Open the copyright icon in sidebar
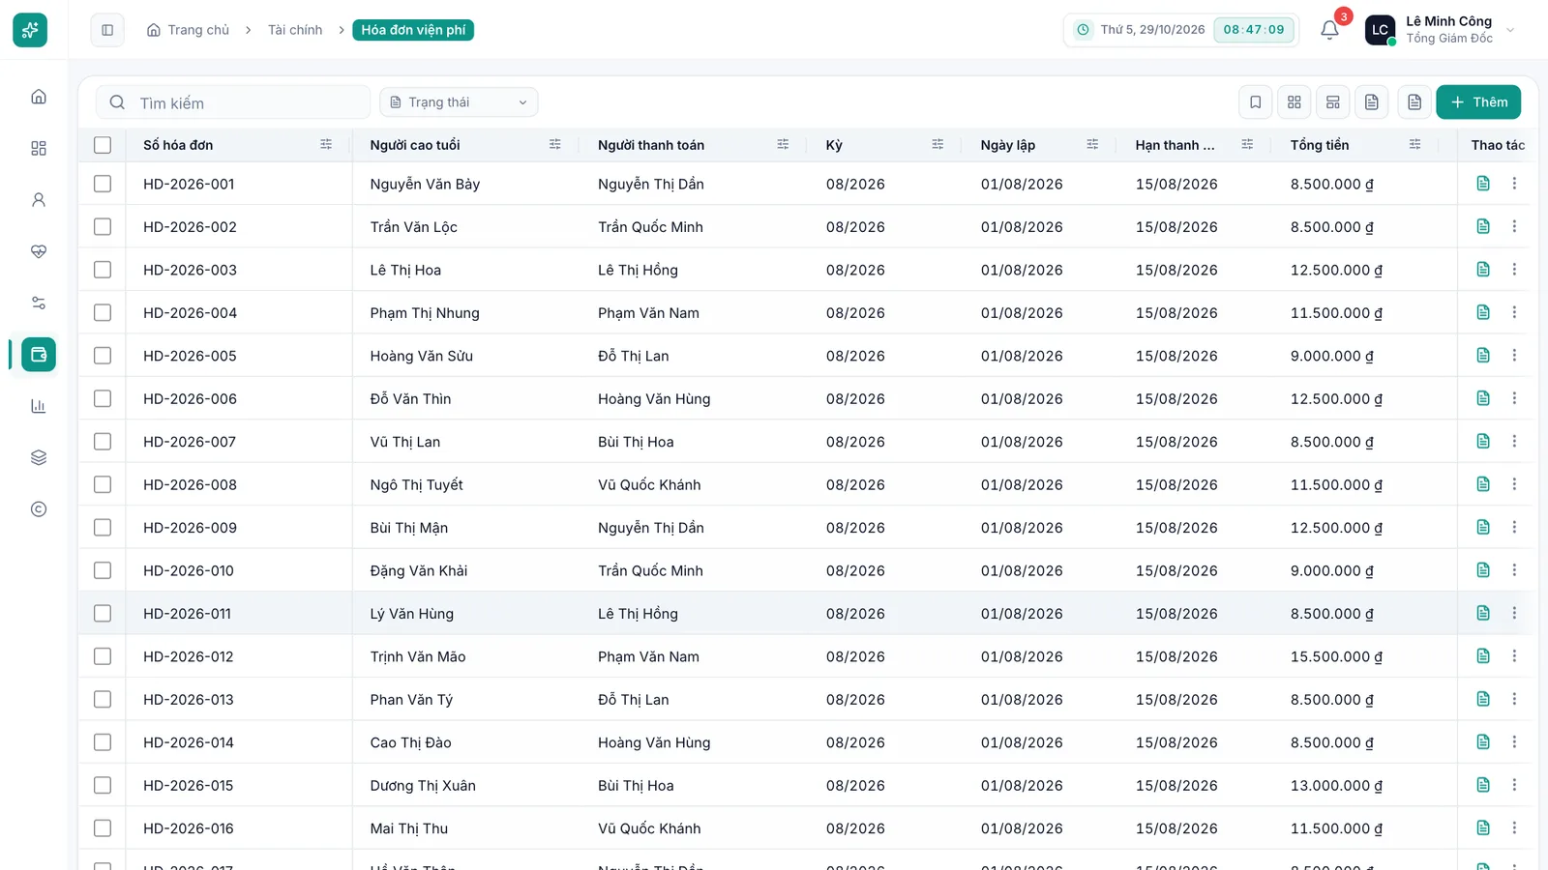Viewport: 1548px width, 870px height. [39, 509]
